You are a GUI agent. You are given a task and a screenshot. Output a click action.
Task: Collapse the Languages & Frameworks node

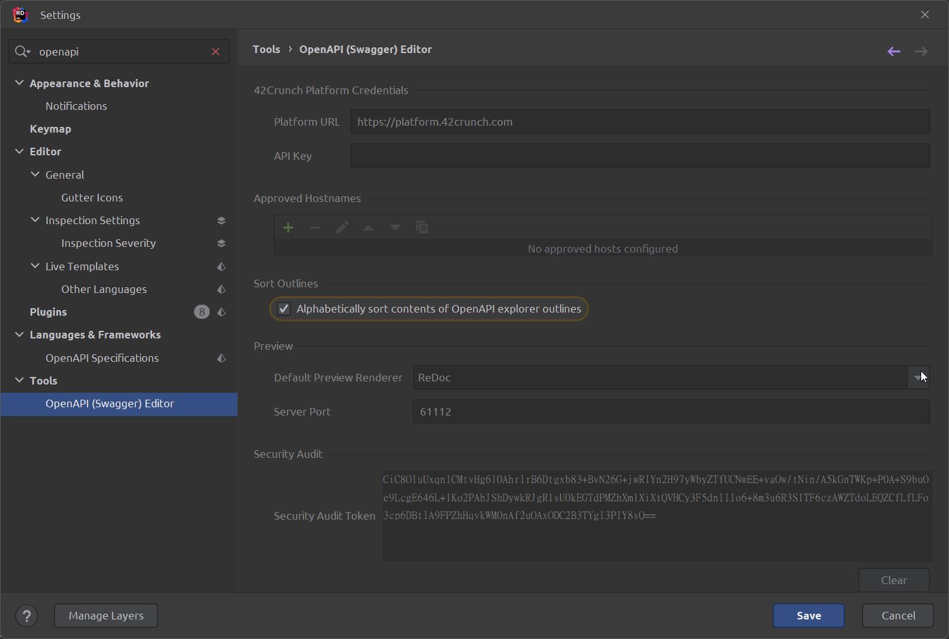[20, 335]
